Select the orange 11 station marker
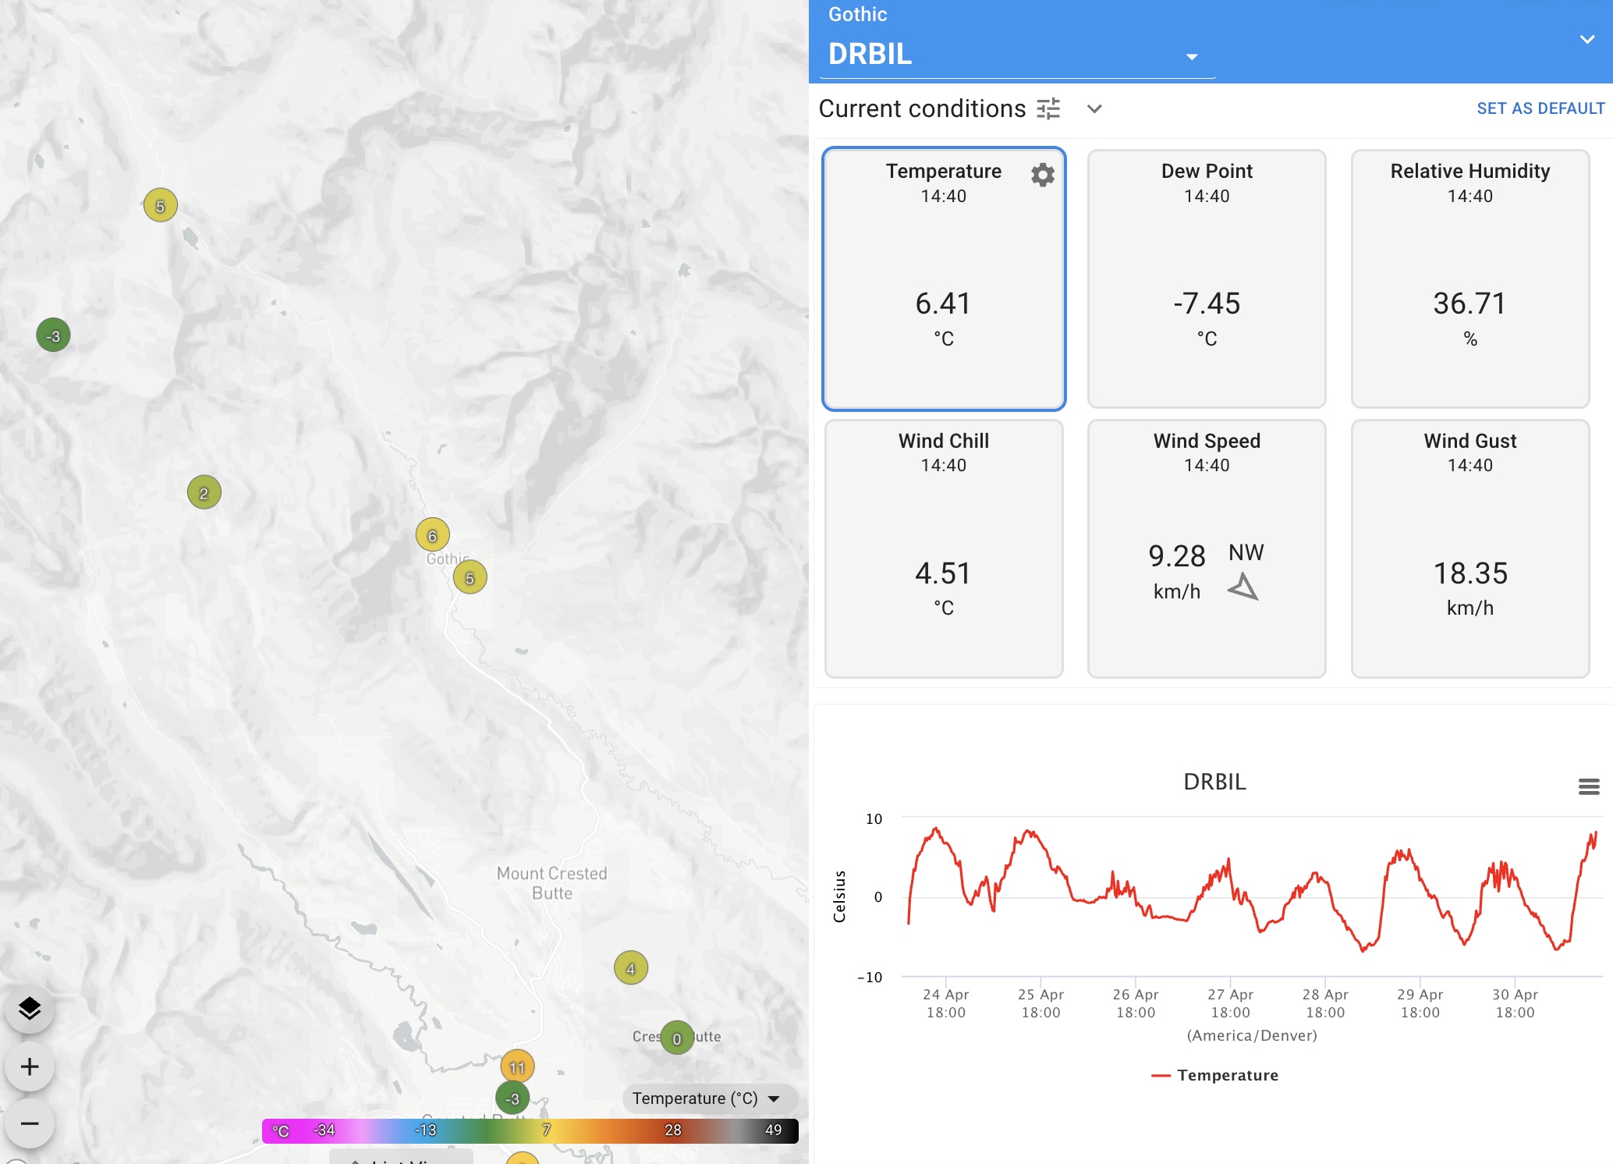The width and height of the screenshot is (1613, 1164). click(517, 1066)
